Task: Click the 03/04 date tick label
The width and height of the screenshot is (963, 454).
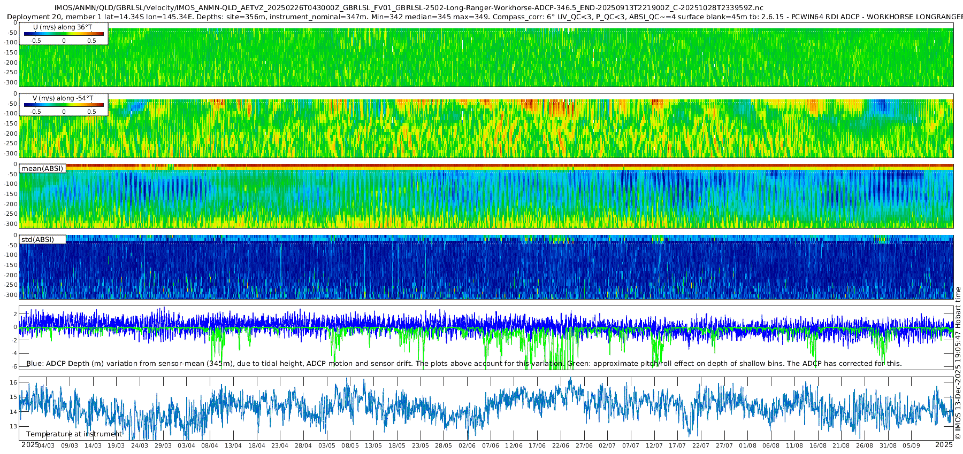Action: pyautogui.click(x=186, y=445)
